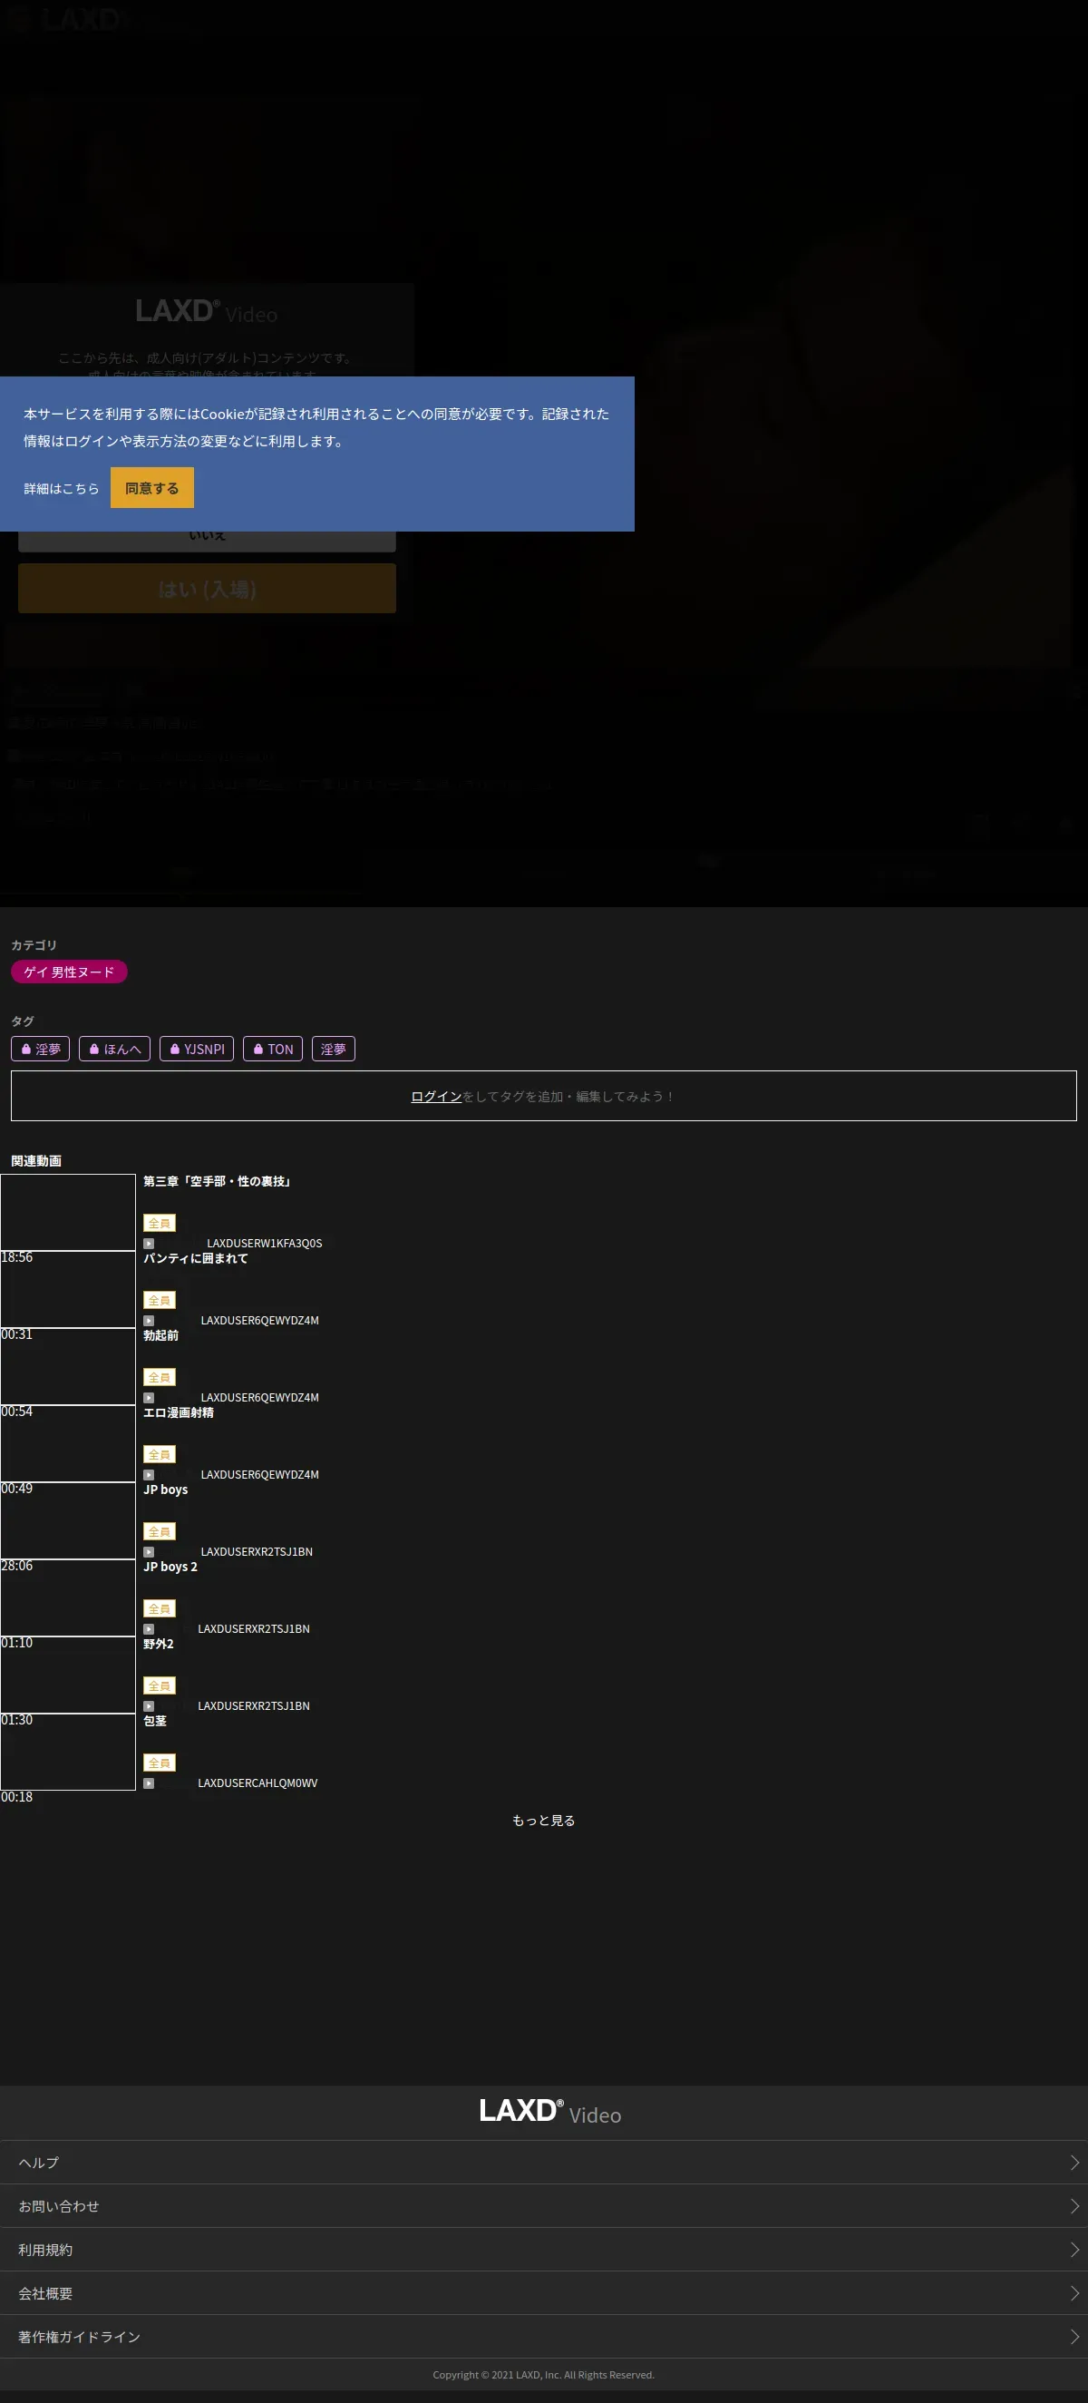Click the 全員 badge in the 野外2 row
The image size is (1088, 2403).
tap(160, 1686)
